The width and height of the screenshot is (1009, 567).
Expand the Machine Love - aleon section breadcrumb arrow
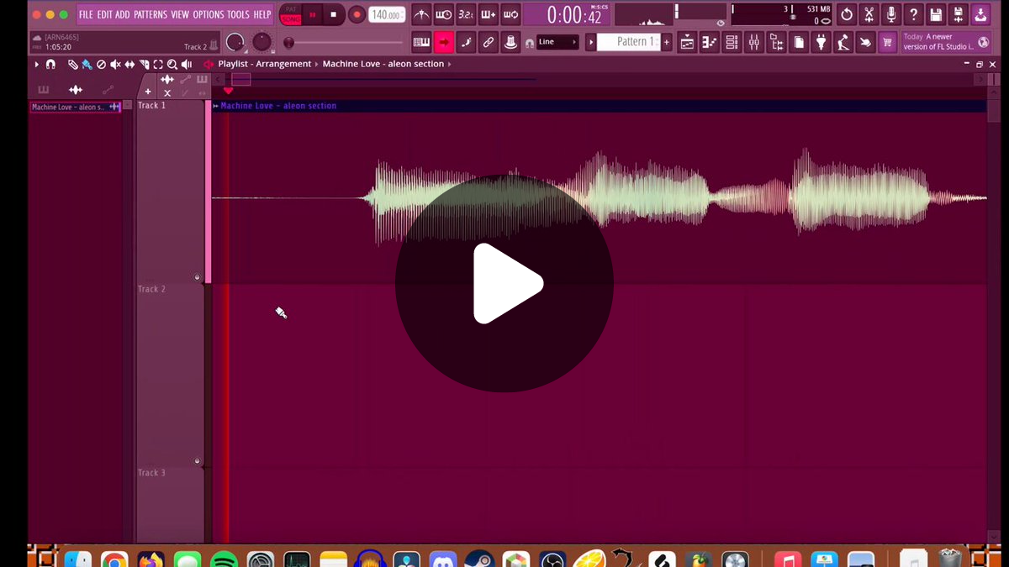450,64
